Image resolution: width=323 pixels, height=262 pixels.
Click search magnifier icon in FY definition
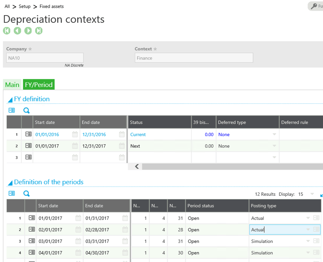(x=27, y=110)
